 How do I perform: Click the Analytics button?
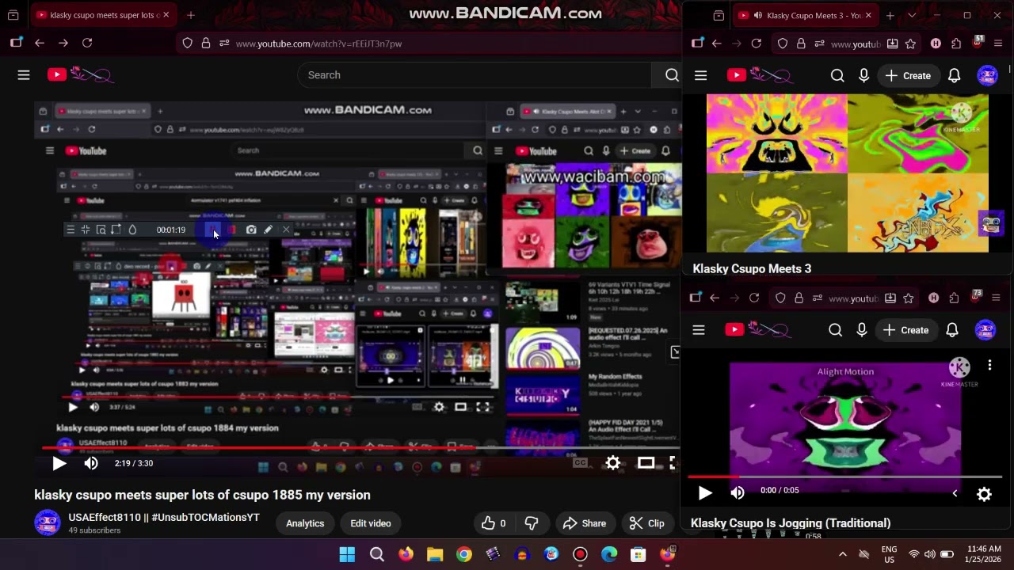tap(305, 523)
